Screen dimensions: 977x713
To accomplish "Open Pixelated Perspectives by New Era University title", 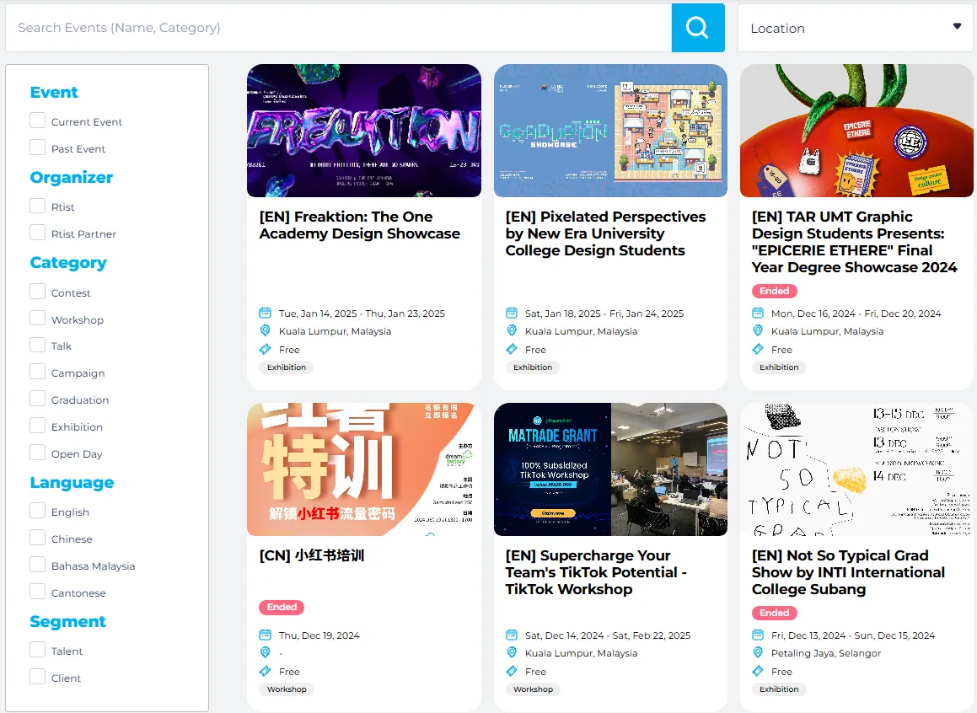I will (x=605, y=233).
